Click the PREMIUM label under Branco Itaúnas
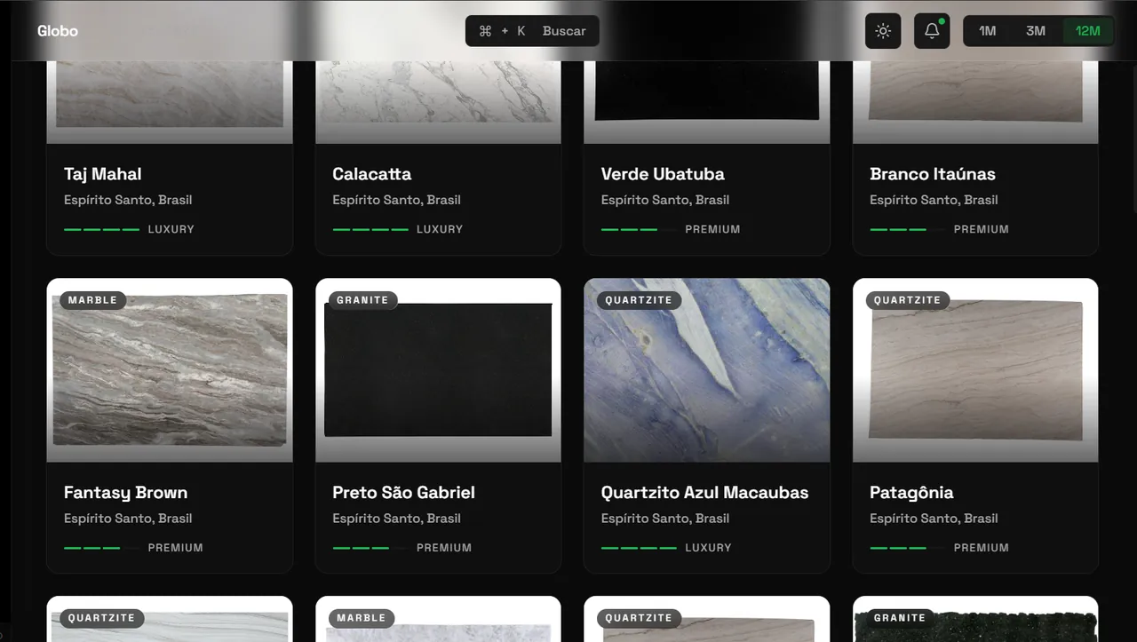The height and width of the screenshot is (642, 1137). (x=982, y=229)
